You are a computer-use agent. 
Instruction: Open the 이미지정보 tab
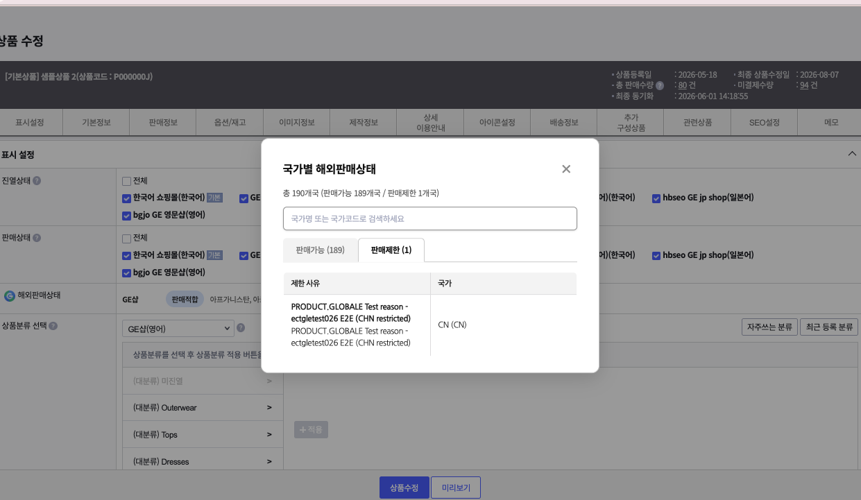click(x=297, y=122)
